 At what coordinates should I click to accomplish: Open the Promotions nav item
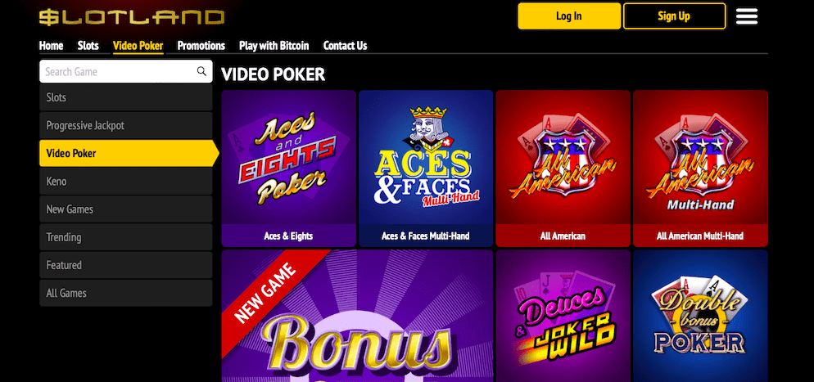[201, 46]
